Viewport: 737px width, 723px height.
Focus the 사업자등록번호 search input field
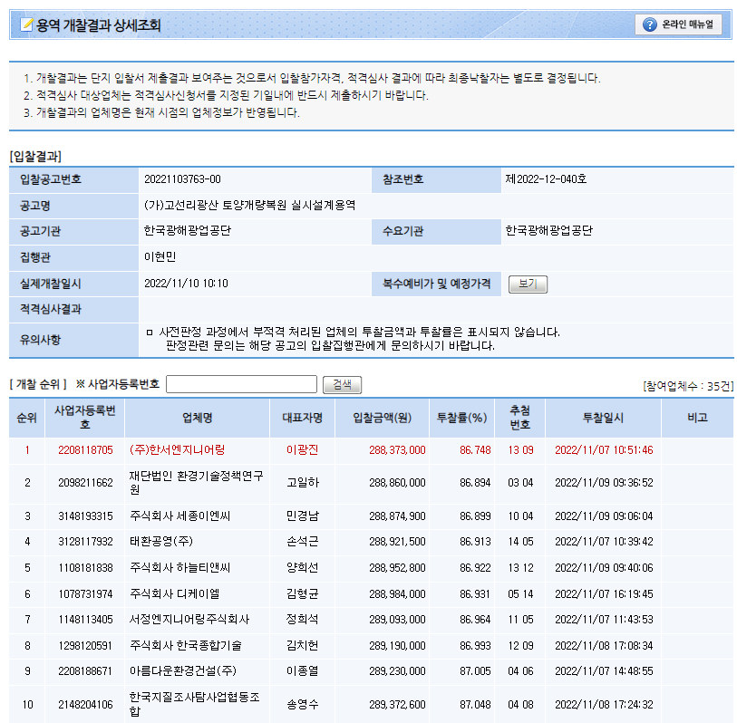point(242,384)
